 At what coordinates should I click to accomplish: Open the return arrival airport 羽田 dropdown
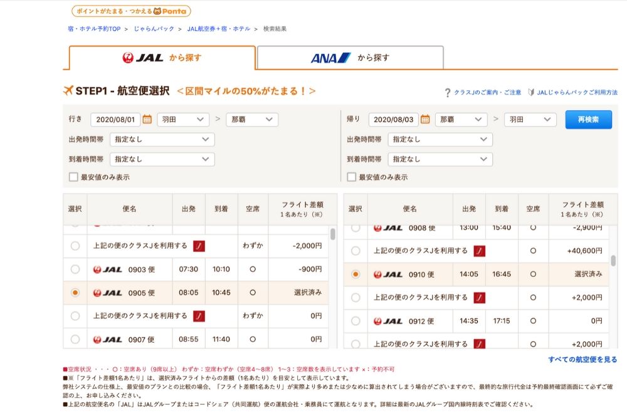click(x=530, y=120)
